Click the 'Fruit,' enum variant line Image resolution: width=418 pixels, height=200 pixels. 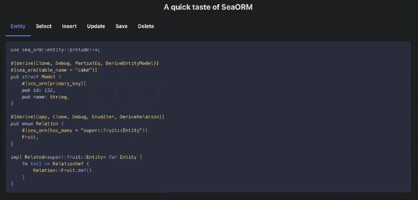pos(30,137)
